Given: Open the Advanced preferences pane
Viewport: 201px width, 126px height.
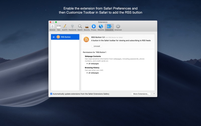Looking at the screenshot, I should [118, 27].
